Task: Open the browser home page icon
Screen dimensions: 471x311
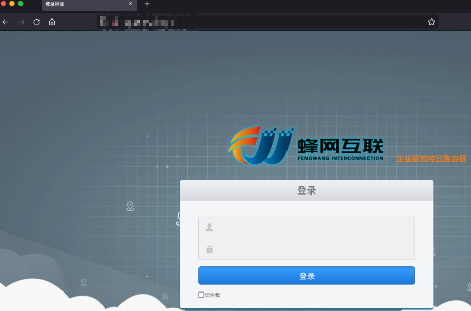Action: 52,22
